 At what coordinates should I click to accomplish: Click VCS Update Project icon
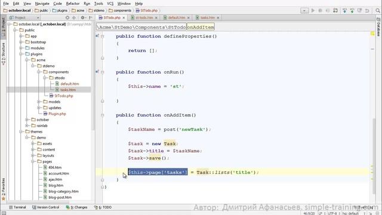pos(344,11)
